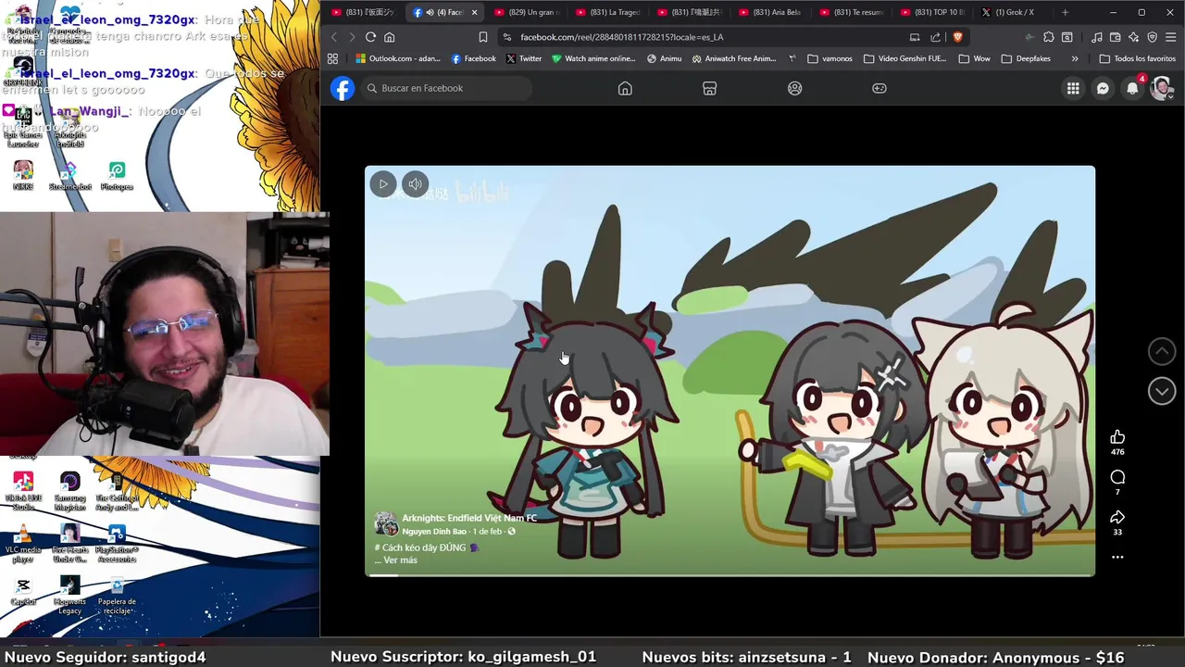Open the reel's more options menu
Viewport: 1185px width, 667px height.
[1117, 557]
